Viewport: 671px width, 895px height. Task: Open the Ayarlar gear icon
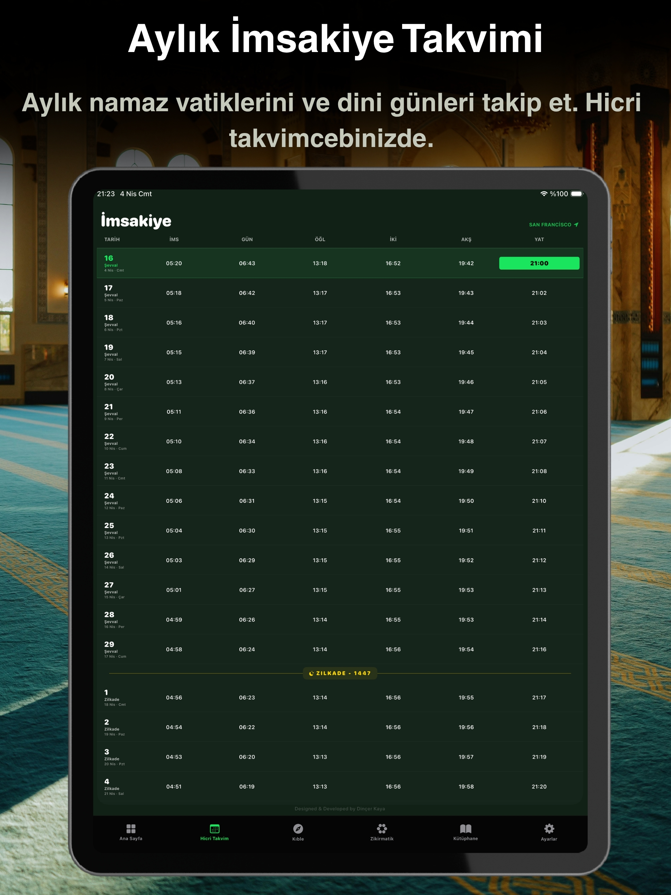click(x=549, y=829)
